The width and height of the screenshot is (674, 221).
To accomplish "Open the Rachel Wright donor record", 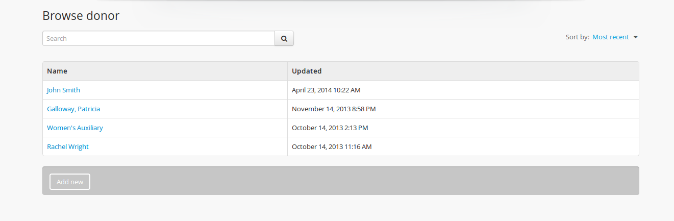I will (68, 147).
